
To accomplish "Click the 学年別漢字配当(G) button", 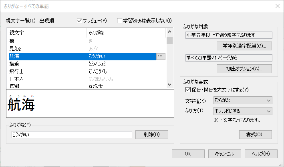I will [244, 45].
